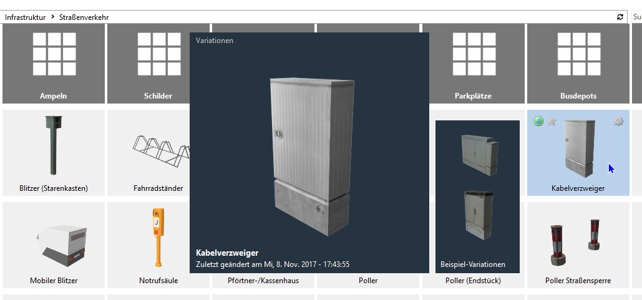642x300 pixels.
Task: Select the Notrufsäule model tile
Action: tap(148, 244)
